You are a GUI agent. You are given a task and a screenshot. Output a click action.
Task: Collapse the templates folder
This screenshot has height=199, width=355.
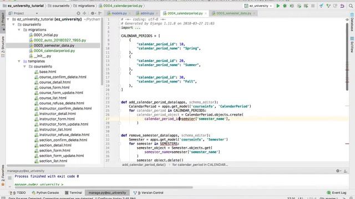tap(19, 61)
